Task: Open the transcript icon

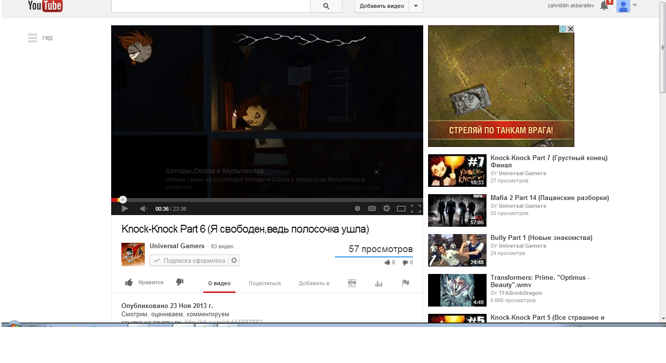Action: pyautogui.click(x=352, y=283)
